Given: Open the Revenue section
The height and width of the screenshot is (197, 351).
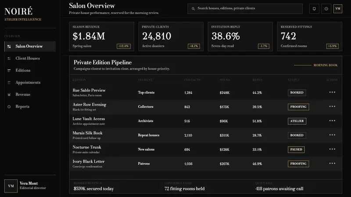Looking at the screenshot, I should coord(30,95).
